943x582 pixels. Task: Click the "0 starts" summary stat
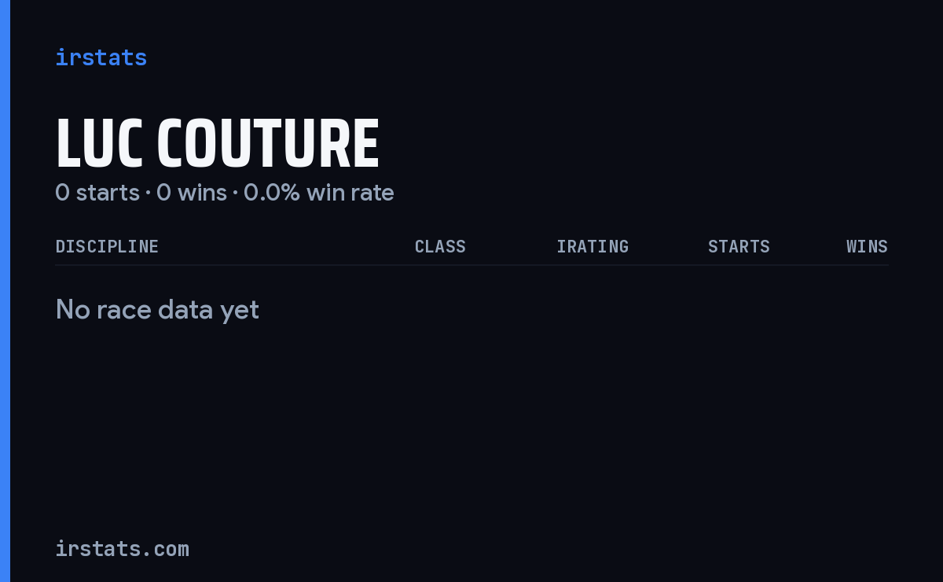(x=97, y=193)
